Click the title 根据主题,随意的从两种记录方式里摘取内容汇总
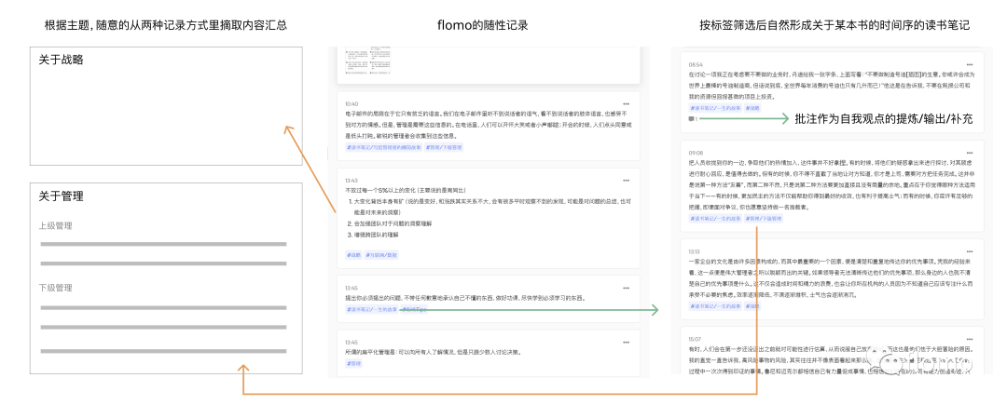 pyautogui.click(x=166, y=25)
